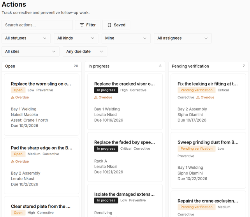Open the All assignees dropdown
The image size is (250, 217).
(183, 38)
